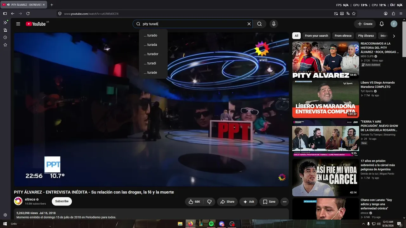Screen dimensions: 406x228
Task: Open the account avatar menu
Action: [394, 24]
